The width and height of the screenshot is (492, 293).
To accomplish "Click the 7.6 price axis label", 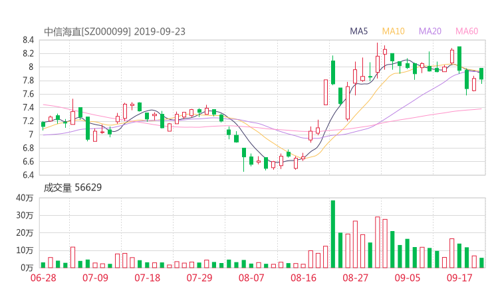I will pyautogui.click(x=28, y=94).
